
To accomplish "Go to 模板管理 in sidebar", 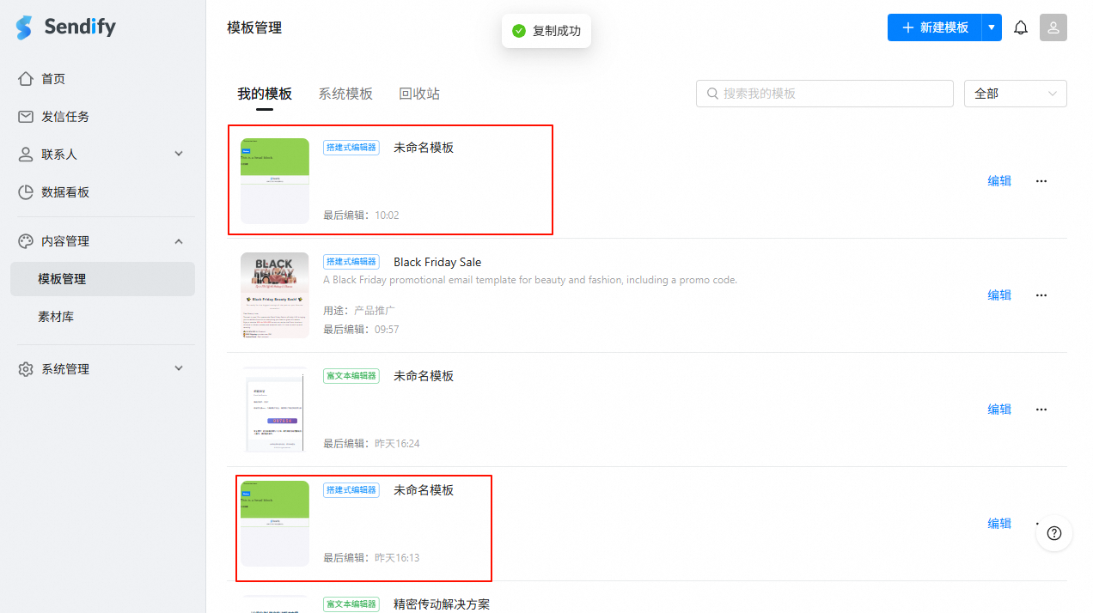I will click(103, 279).
